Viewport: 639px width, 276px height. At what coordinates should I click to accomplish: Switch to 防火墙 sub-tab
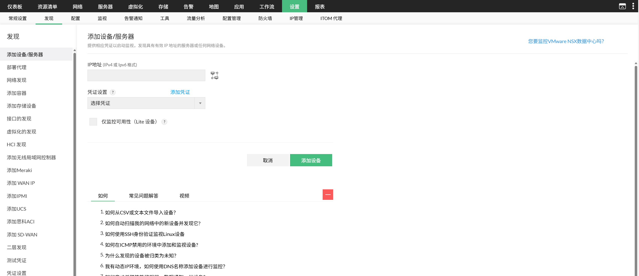click(265, 18)
